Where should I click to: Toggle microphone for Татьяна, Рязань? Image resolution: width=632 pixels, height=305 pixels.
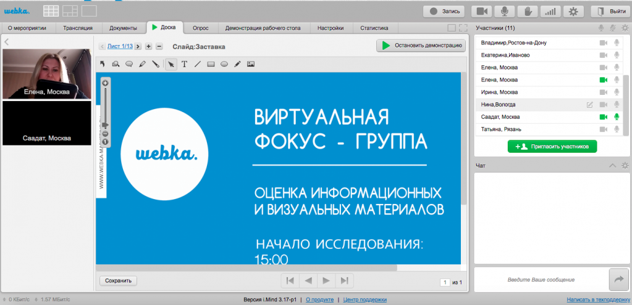pyautogui.click(x=617, y=129)
